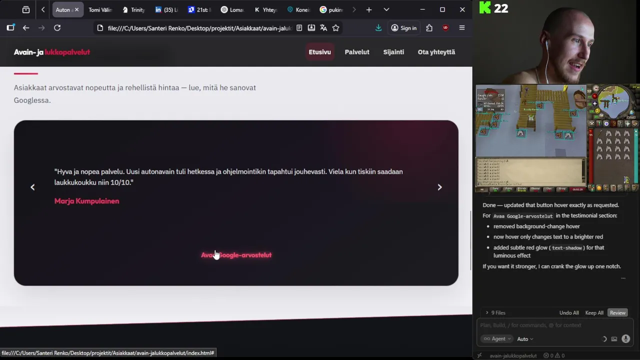Click the web page vertical scrollbar
This screenshot has width=640, height=360.
pyautogui.click(x=470, y=240)
